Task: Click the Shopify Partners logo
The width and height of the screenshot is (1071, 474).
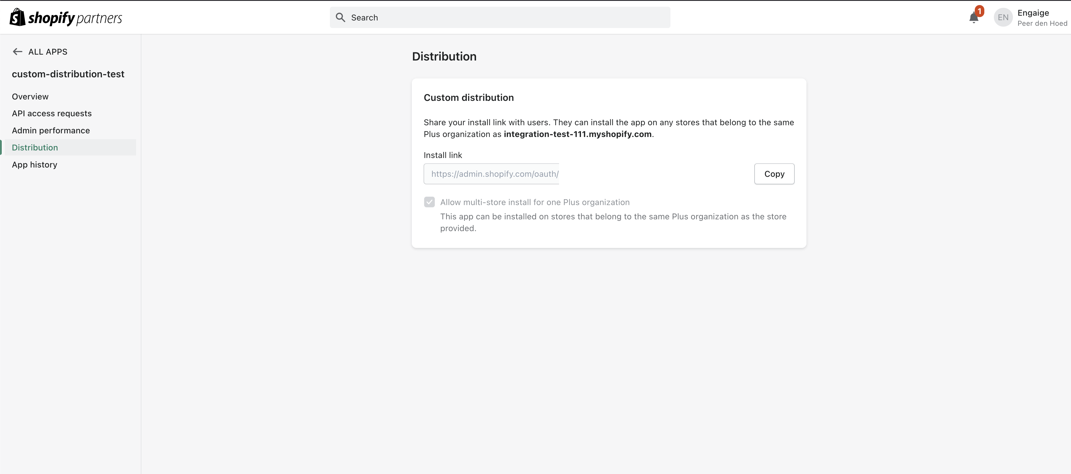Action: [66, 17]
